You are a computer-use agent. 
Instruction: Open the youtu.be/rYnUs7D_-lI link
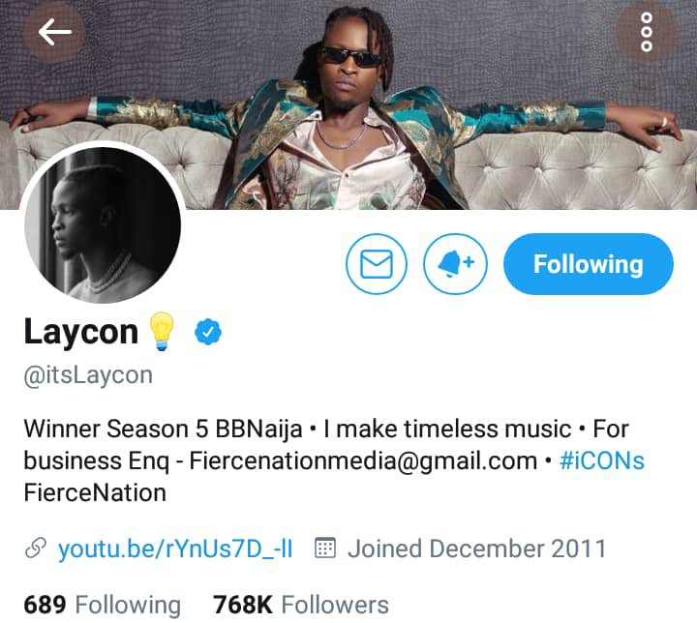175,549
